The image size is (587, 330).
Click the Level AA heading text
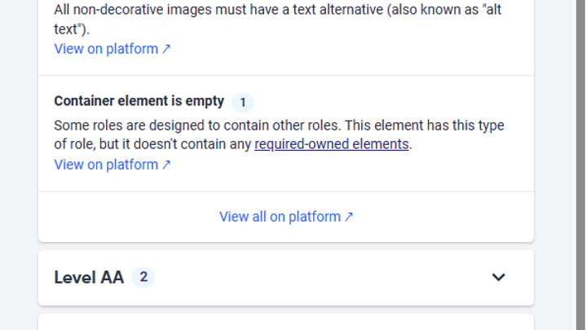[x=89, y=277]
